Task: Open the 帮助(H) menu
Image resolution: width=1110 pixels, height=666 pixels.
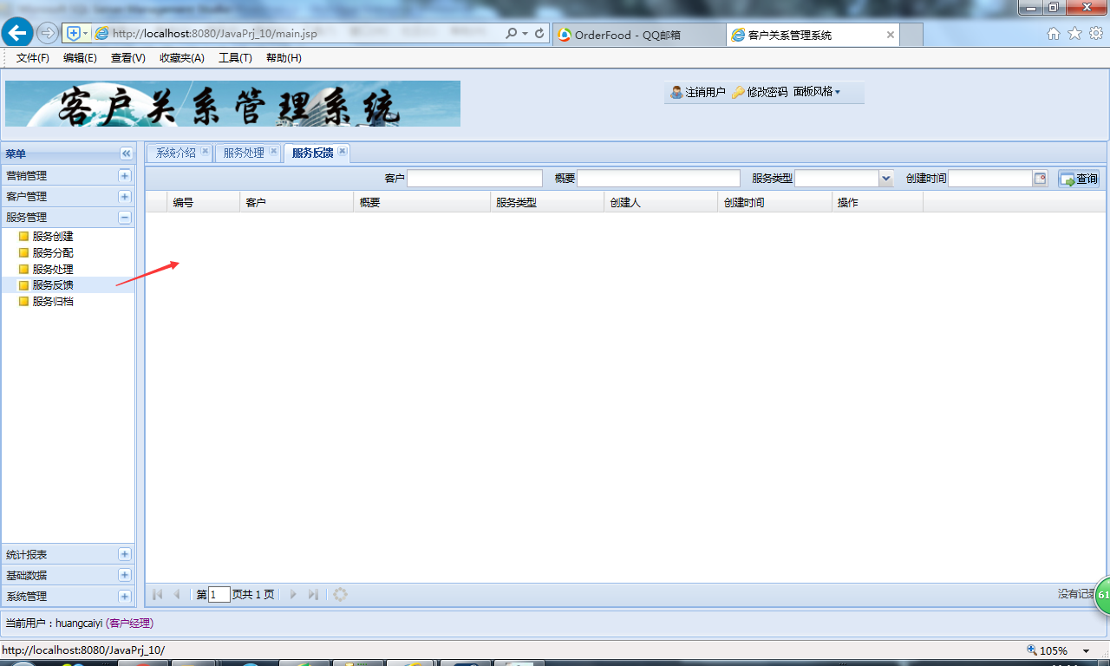Action: point(281,58)
